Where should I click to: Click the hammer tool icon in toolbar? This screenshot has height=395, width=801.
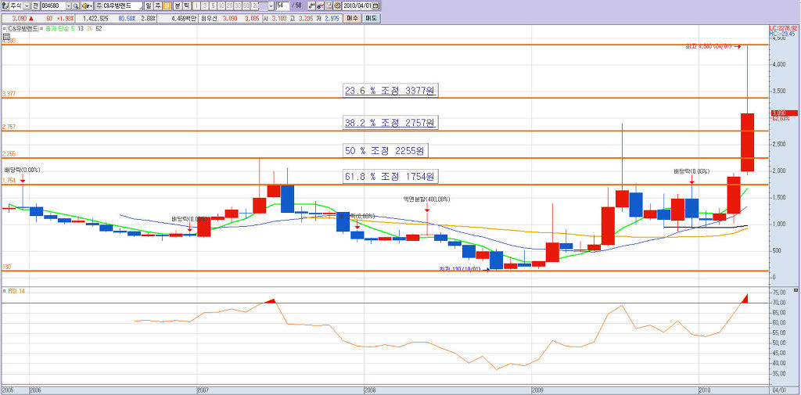pos(311,5)
